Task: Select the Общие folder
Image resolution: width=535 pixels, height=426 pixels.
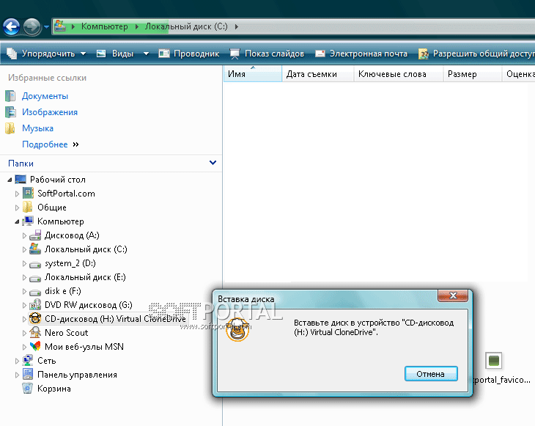Action: [x=52, y=208]
